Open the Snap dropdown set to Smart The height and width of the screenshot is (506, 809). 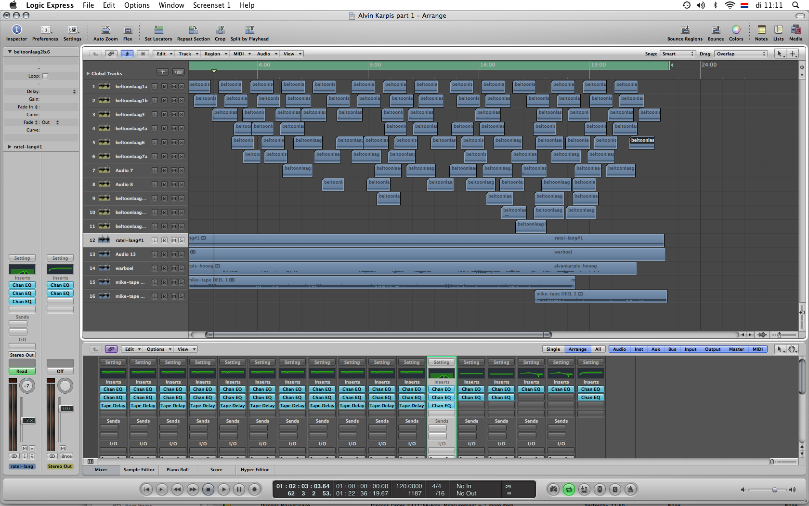(x=678, y=54)
